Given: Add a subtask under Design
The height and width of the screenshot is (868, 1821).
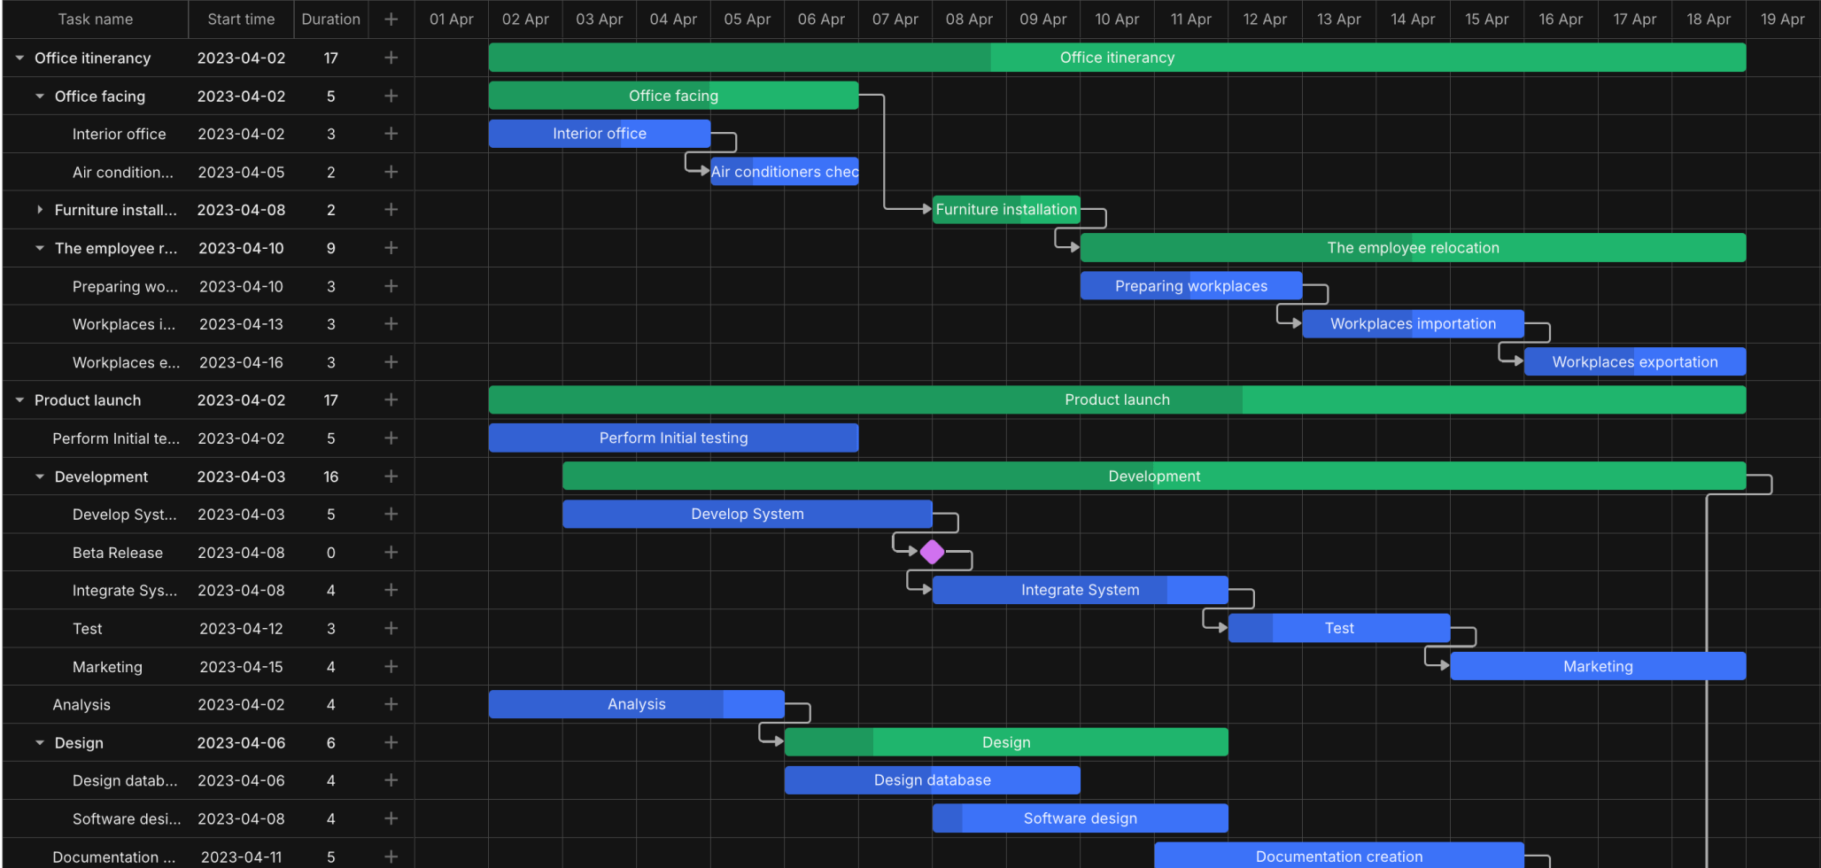Looking at the screenshot, I should point(391,742).
